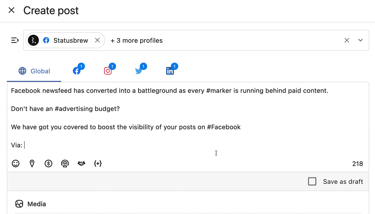Click the dollar sign icon
Viewport: 375px width, 214px height.
point(49,163)
